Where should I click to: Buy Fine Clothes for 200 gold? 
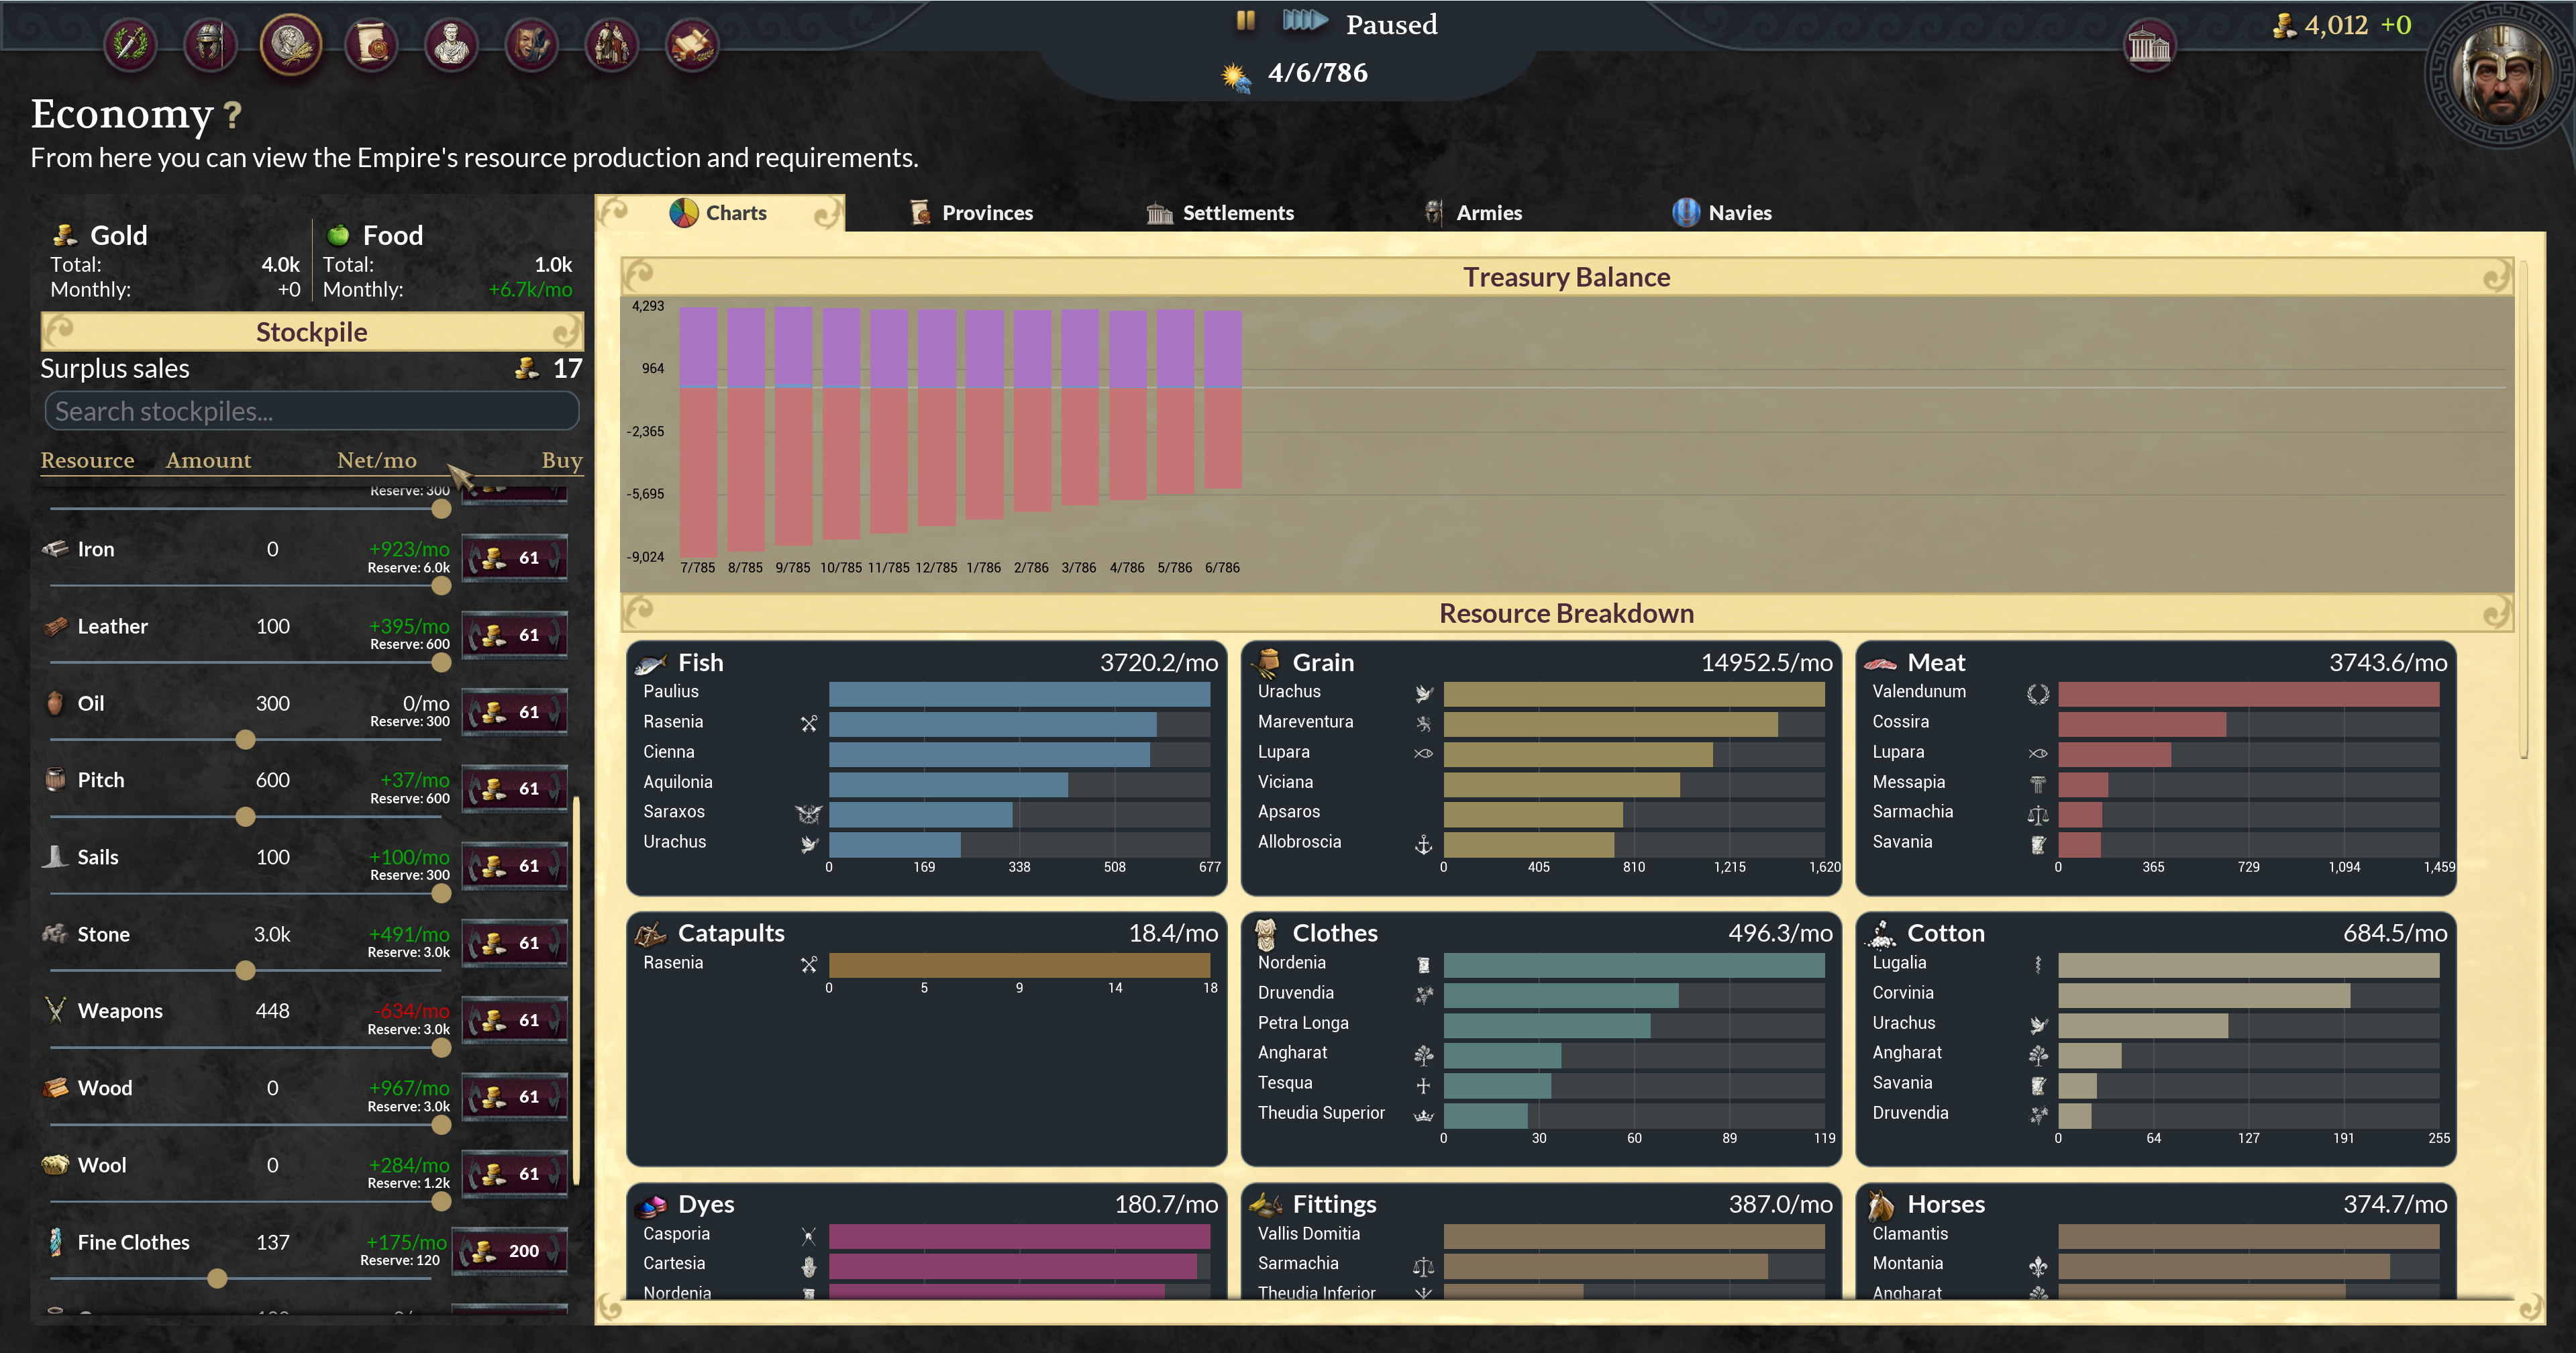tap(510, 1251)
